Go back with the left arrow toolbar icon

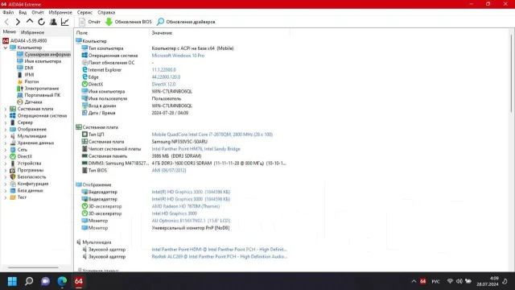(6, 22)
